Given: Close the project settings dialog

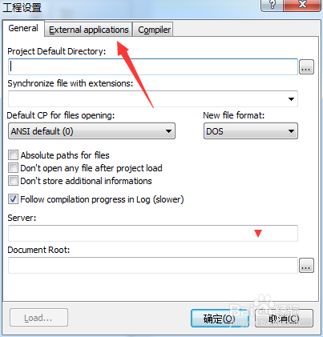Looking at the screenshot, I should click(302, 5).
